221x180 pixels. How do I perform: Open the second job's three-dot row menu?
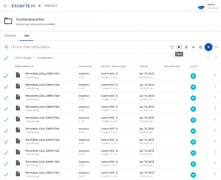(215, 86)
